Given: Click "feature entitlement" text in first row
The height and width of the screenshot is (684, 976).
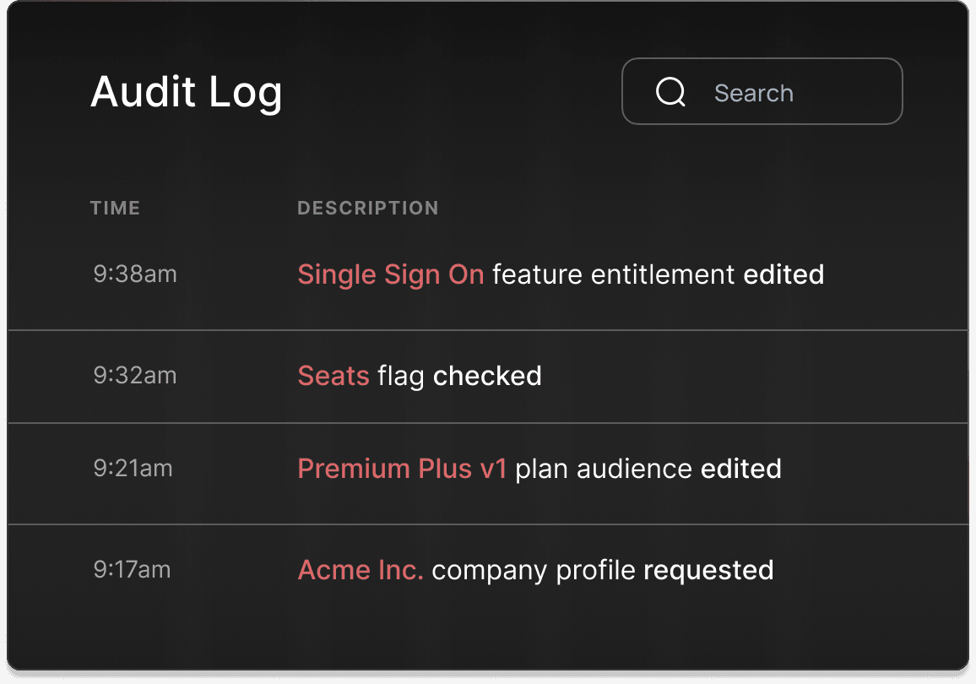Looking at the screenshot, I should click(x=613, y=274).
